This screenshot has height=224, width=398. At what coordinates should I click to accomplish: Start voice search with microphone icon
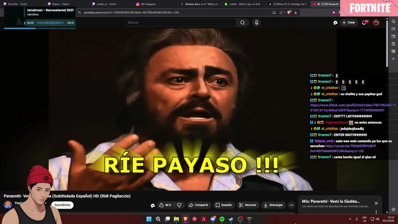tap(257, 22)
